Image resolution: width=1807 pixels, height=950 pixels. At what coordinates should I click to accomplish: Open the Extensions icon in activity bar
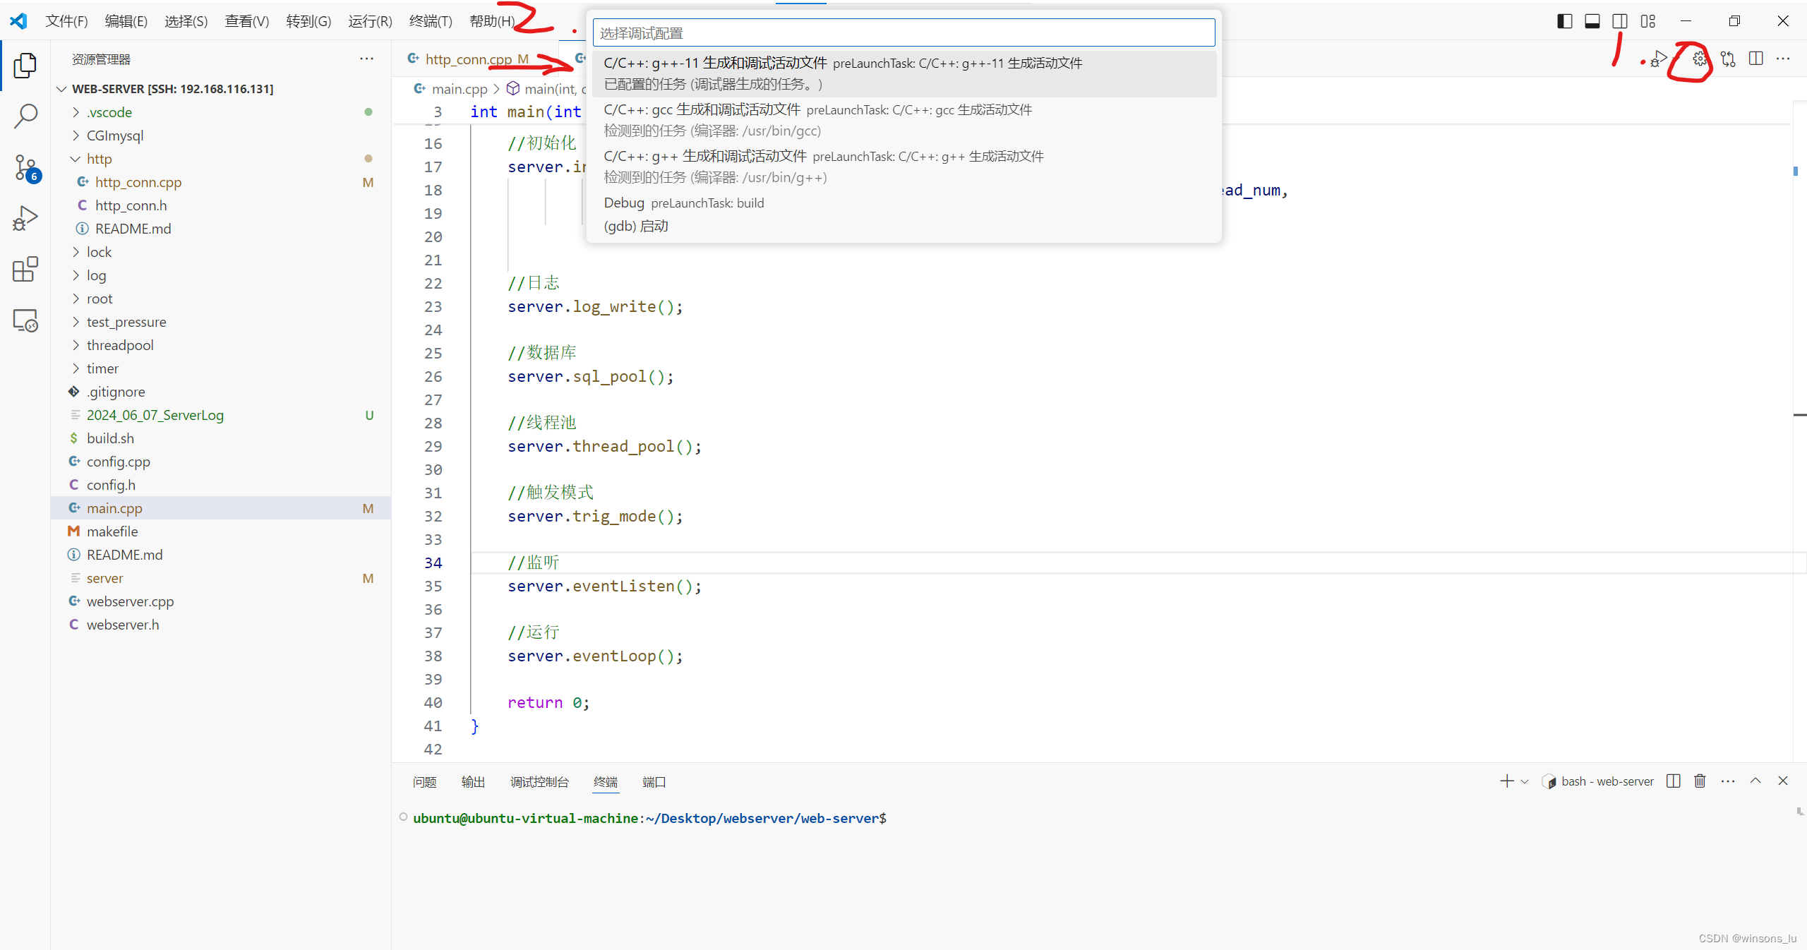point(25,269)
